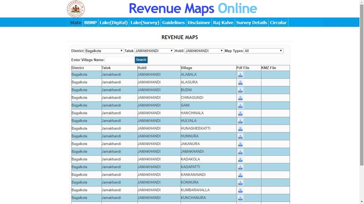The height and width of the screenshot is (204, 364).
Task: Download the CHINAGUNDI village PDF map
Action: click(x=240, y=98)
